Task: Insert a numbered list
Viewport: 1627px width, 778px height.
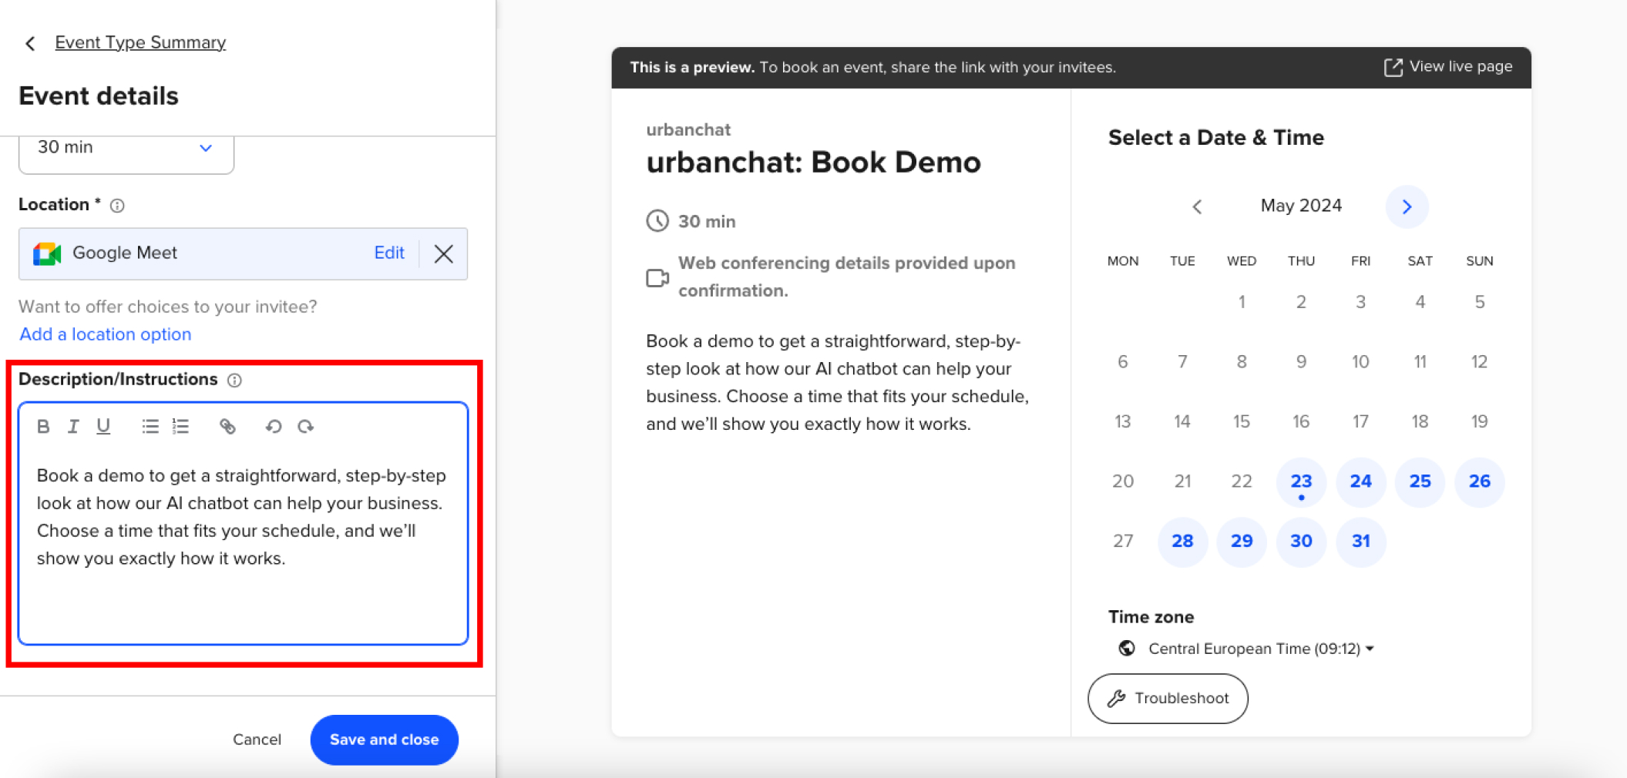Action: [181, 426]
